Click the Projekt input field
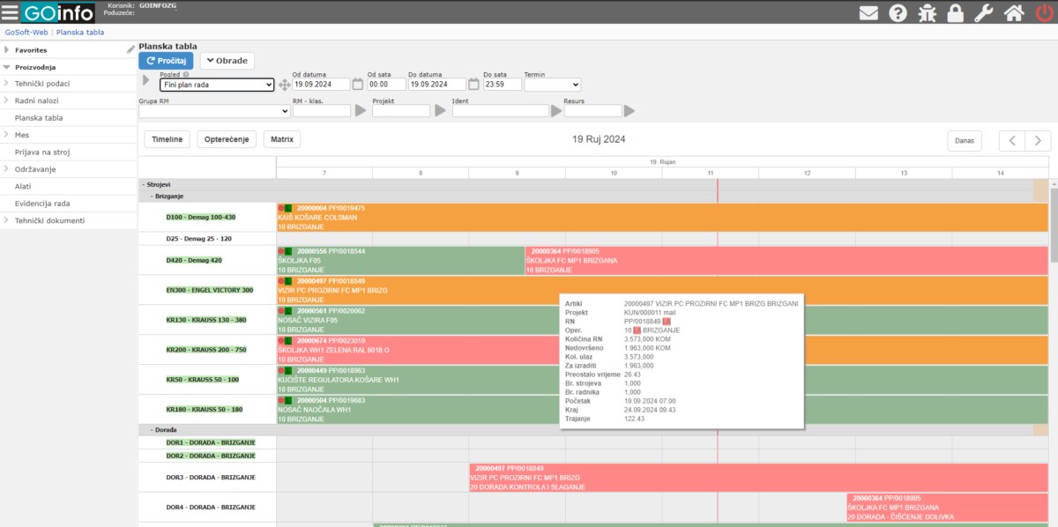1058x527 pixels. pos(401,111)
